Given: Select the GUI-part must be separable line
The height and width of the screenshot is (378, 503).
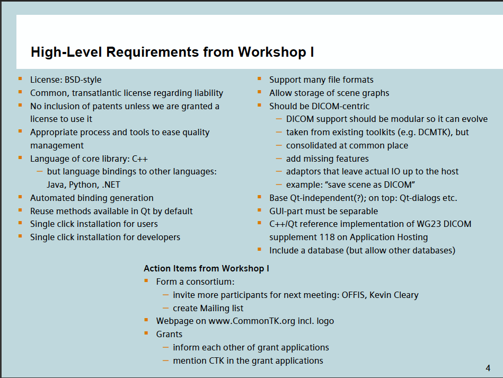Looking at the screenshot, I should 323,211.
